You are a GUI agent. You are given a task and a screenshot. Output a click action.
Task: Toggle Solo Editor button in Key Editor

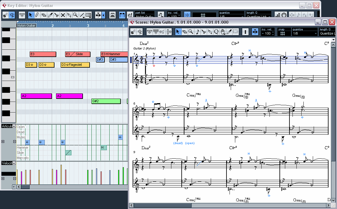[5, 15]
